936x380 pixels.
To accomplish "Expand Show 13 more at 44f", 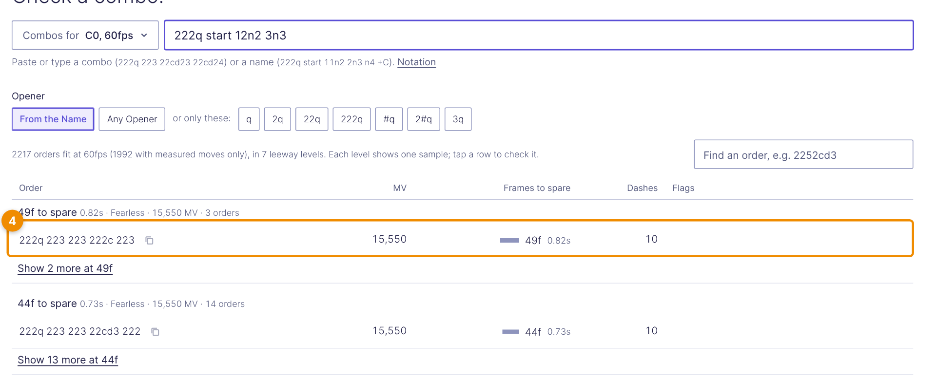I will (68, 360).
